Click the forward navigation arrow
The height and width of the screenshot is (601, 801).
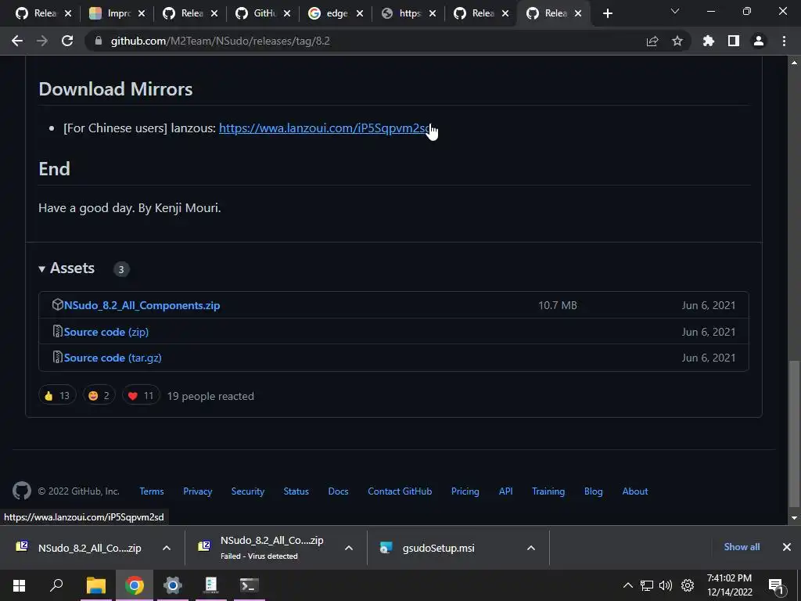pos(42,41)
